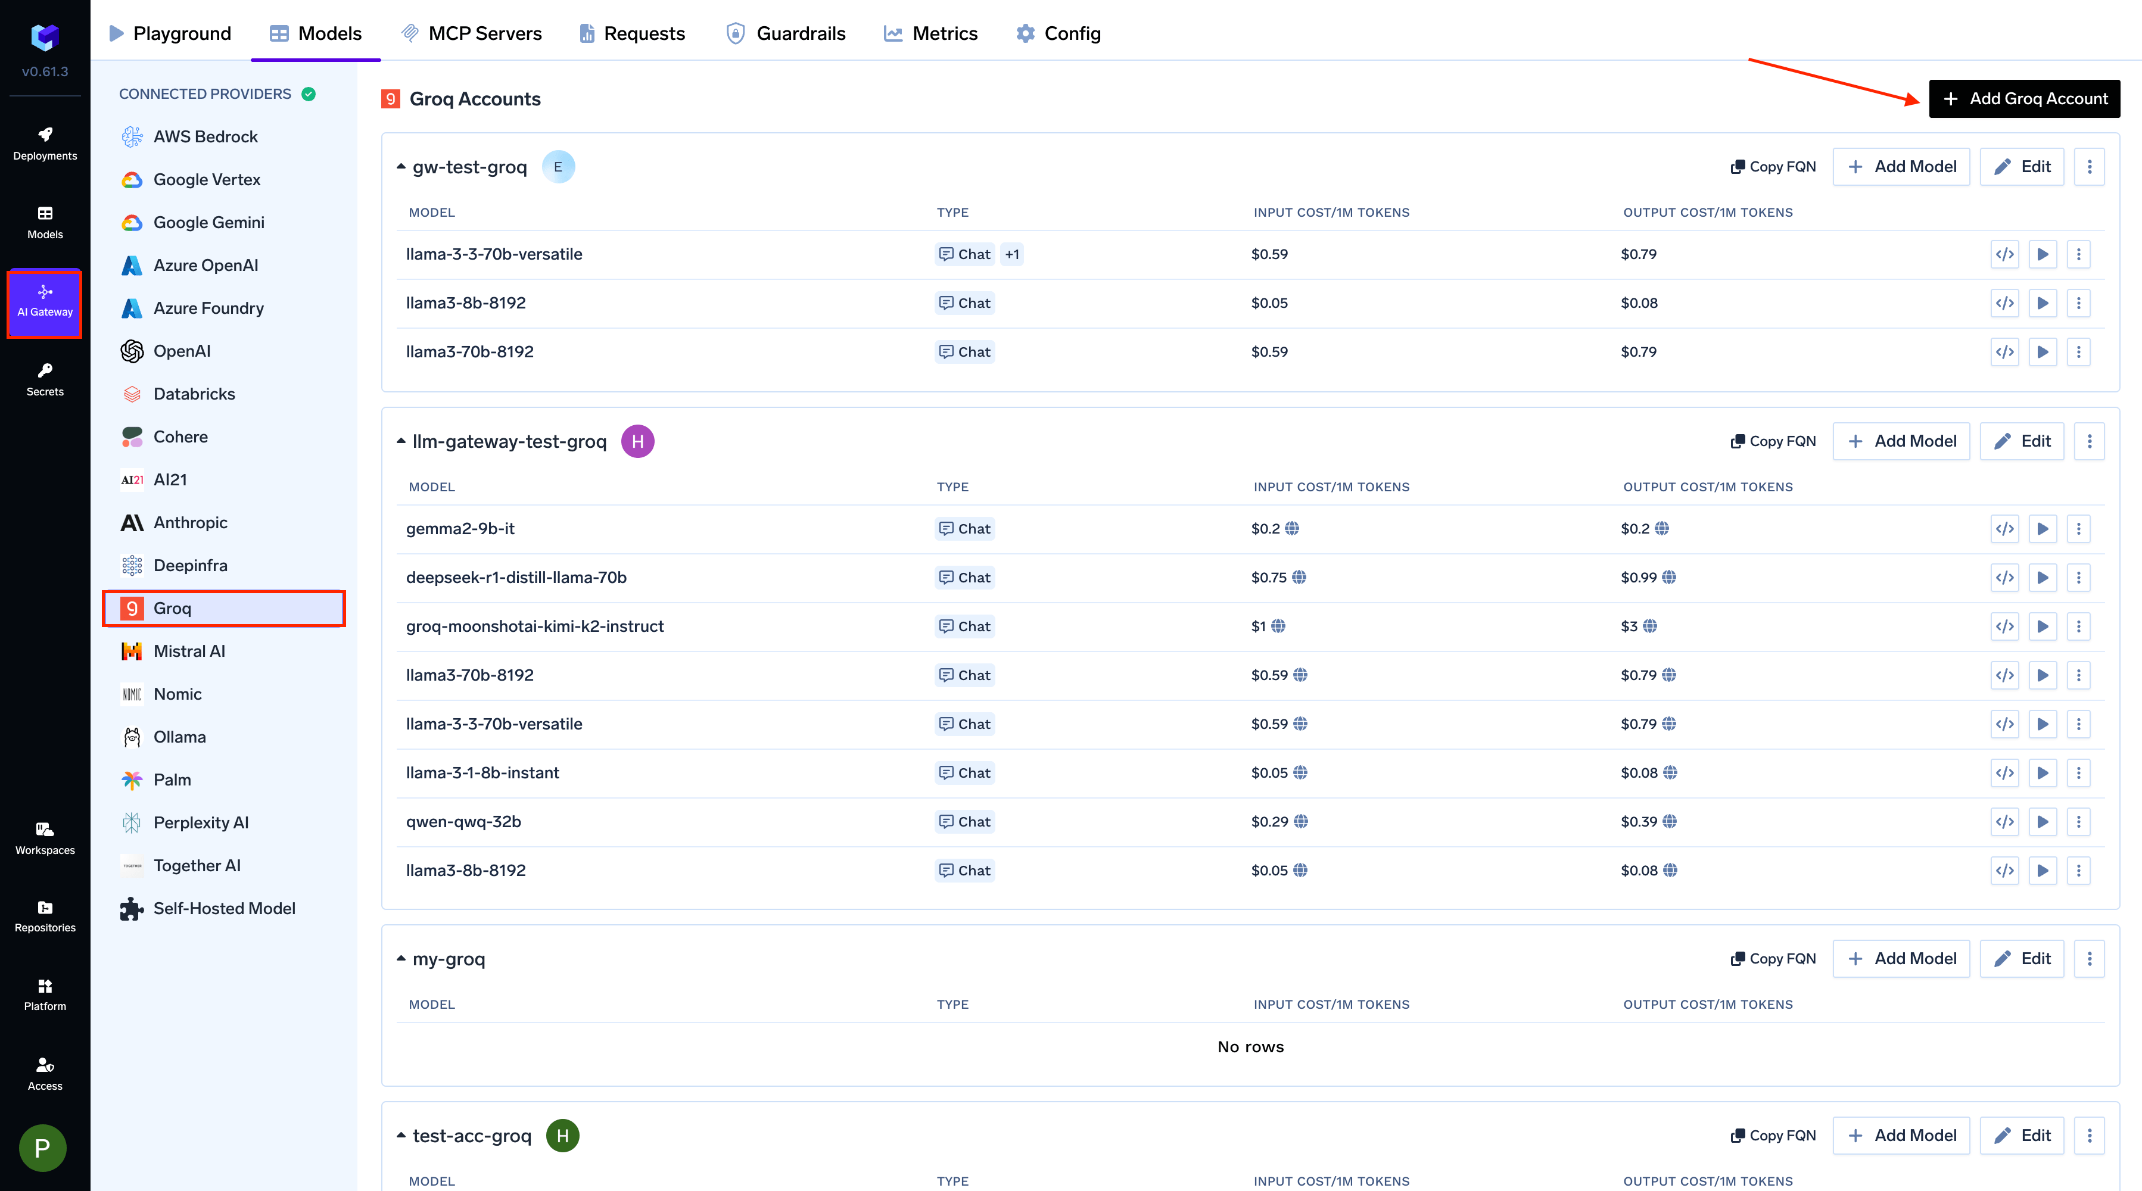Viewport: 2142px width, 1191px height.
Task: Switch to the MCP Servers tab
Action: pos(472,33)
